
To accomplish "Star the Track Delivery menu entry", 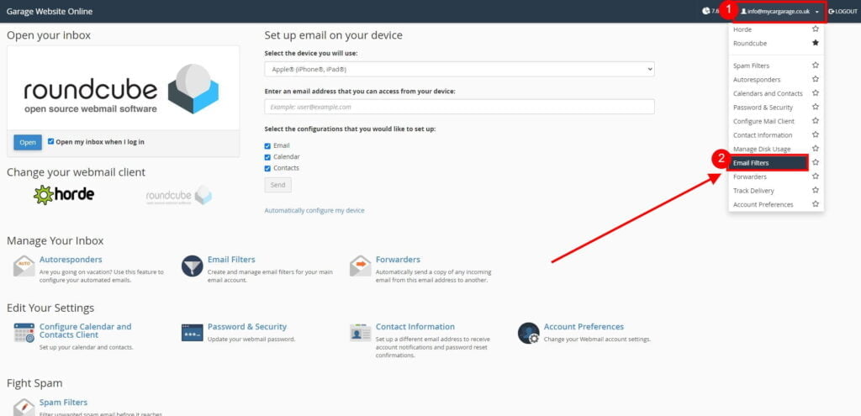I will (816, 191).
